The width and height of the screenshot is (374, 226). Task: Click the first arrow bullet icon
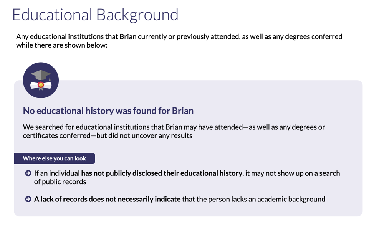point(28,173)
